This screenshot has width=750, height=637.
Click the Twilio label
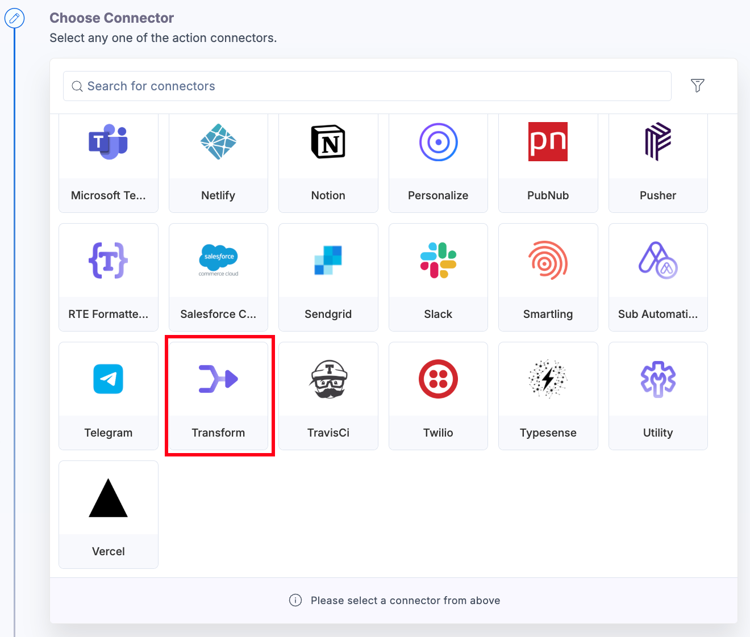(x=438, y=433)
